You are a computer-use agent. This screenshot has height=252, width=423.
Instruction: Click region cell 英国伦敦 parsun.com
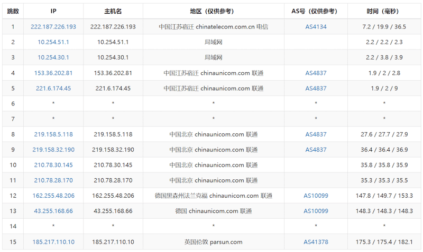click(214, 242)
